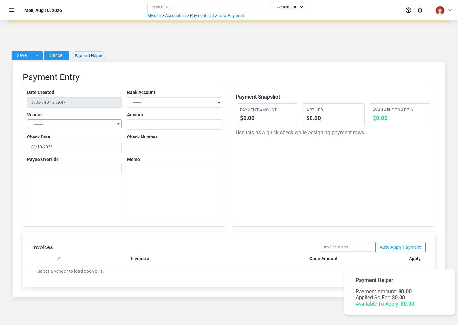Click the date Mon, Aug 10, 2026
Image resolution: width=458 pixels, height=325 pixels.
(x=43, y=10)
